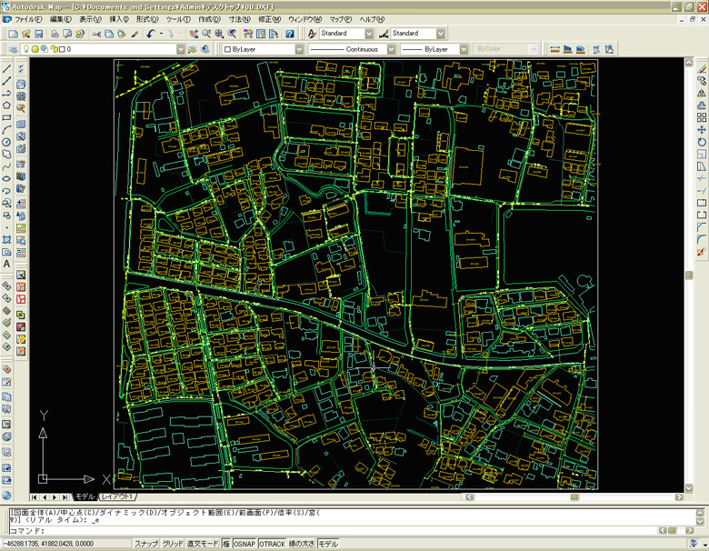Open the マップ(P) menu
This screenshot has height=551, width=709.
[341, 19]
